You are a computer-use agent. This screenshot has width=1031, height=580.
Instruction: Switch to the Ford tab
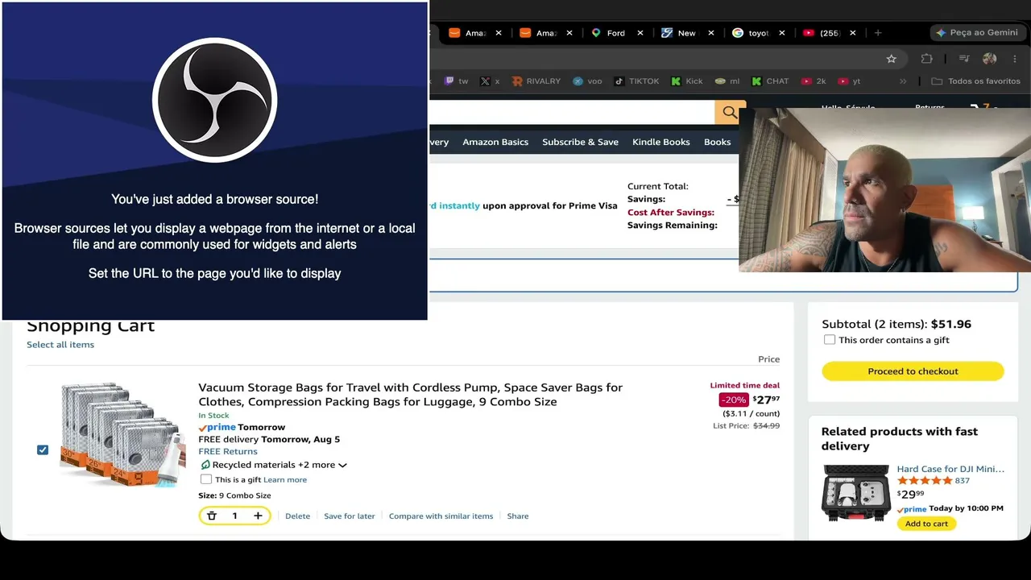point(615,33)
